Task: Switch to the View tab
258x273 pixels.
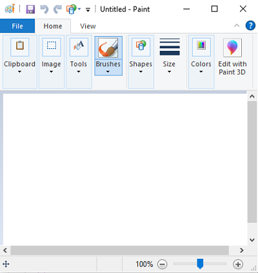Action: (x=88, y=26)
